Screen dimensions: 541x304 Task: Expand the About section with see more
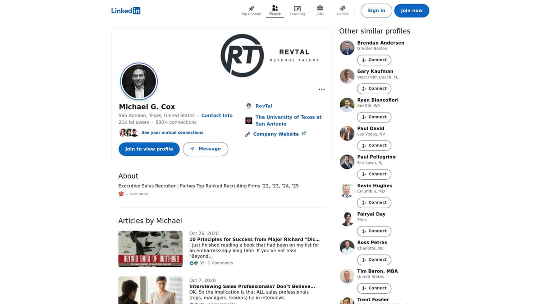click(139, 193)
